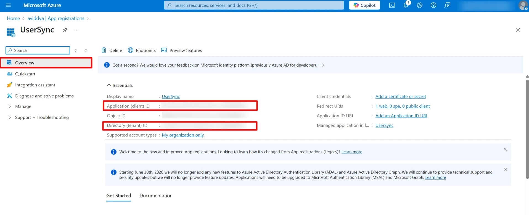Click Add a certificate or secret

click(x=401, y=97)
